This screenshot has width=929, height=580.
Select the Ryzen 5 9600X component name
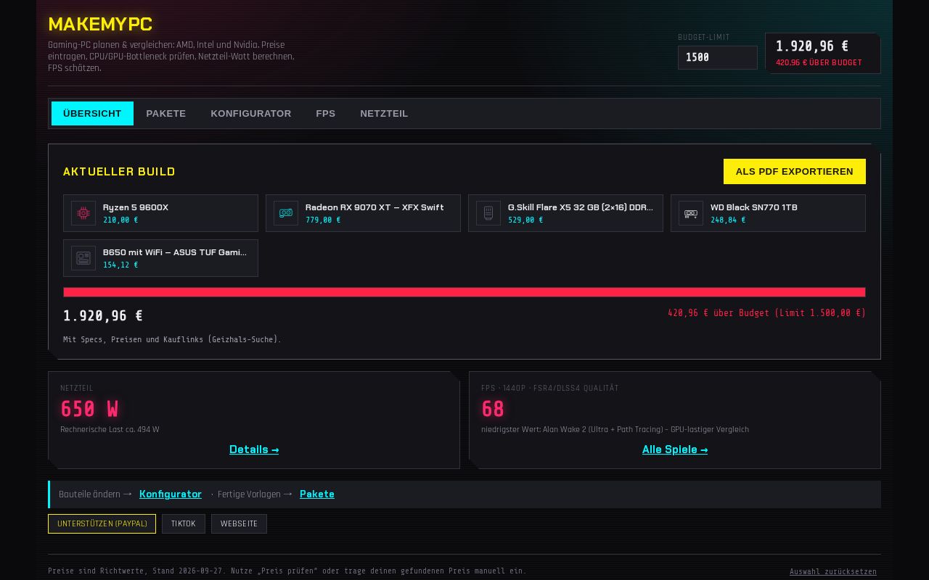pyautogui.click(x=136, y=207)
